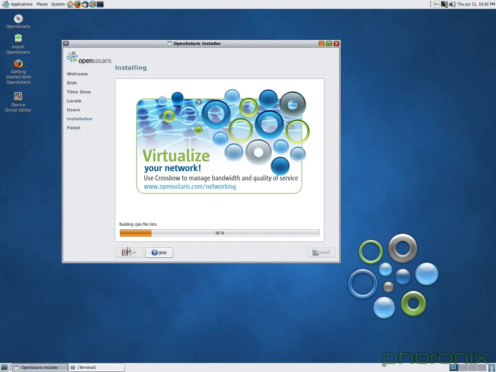496x372 pixels.
Task: Open Terminal launcher in top panel
Action: click(100, 4)
